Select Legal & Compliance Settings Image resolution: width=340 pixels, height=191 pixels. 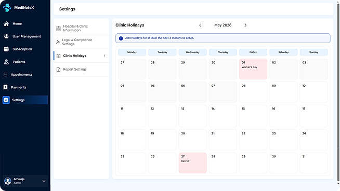[81, 42]
